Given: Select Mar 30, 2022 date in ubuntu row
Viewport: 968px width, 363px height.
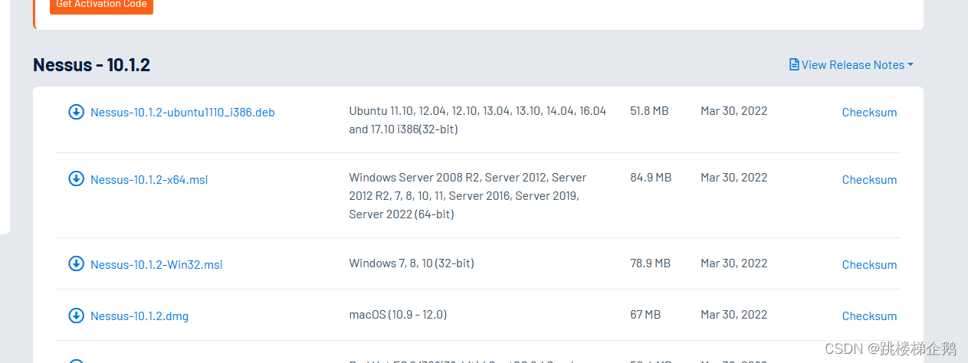Looking at the screenshot, I should pyautogui.click(x=733, y=111).
